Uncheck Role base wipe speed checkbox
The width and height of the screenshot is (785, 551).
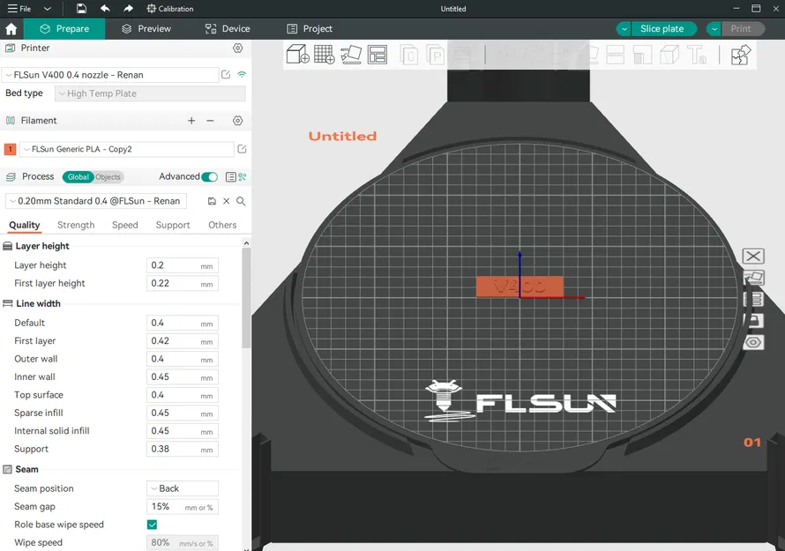[153, 525]
